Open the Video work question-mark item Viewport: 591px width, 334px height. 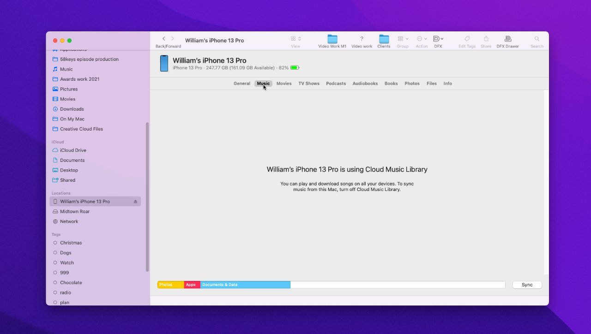coord(362,39)
